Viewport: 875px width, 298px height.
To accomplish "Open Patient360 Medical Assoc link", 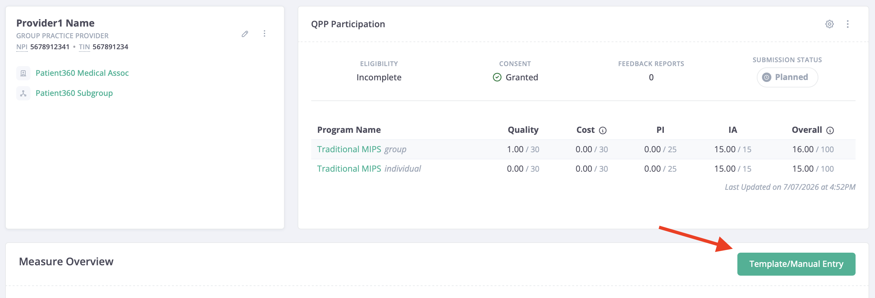I will click(82, 73).
